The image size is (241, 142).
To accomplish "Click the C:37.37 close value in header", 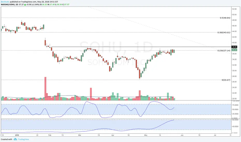I will click(66, 4).
